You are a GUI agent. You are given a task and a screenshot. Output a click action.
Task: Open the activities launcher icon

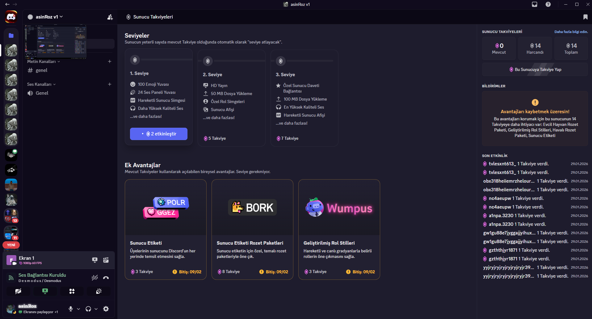click(72, 291)
